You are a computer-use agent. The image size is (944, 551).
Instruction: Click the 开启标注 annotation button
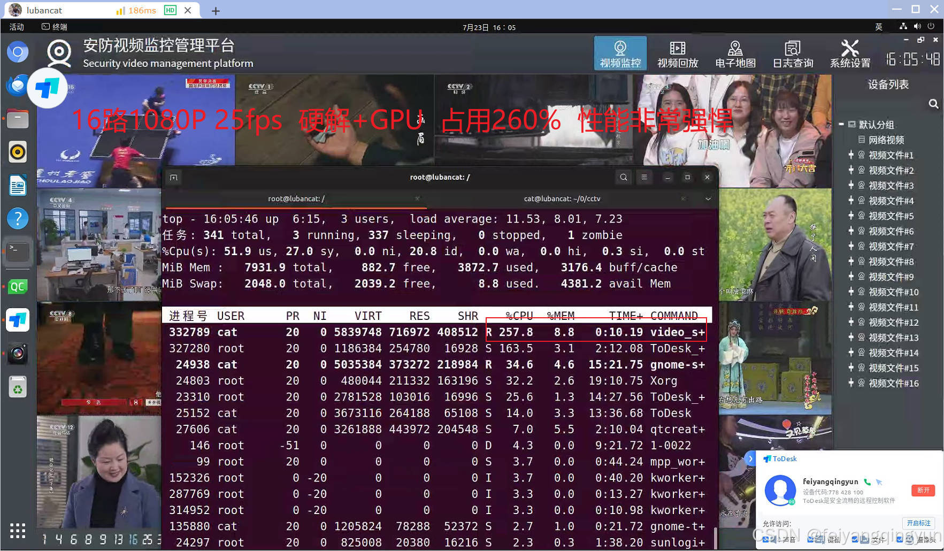[x=918, y=523]
